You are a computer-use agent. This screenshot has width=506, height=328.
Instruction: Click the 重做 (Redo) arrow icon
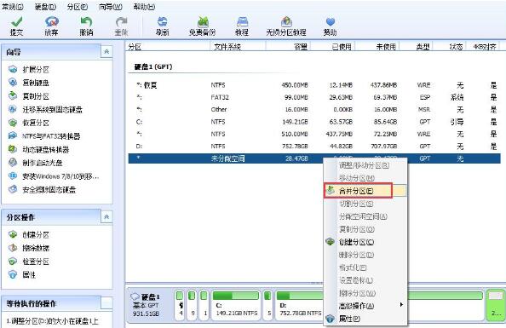[121, 21]
